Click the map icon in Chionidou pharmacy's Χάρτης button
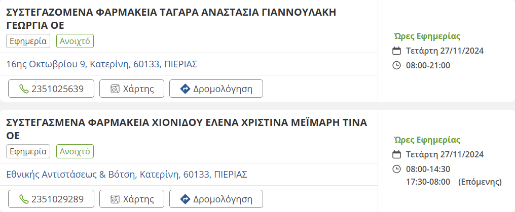515x212 pixels. coord(115,199)
